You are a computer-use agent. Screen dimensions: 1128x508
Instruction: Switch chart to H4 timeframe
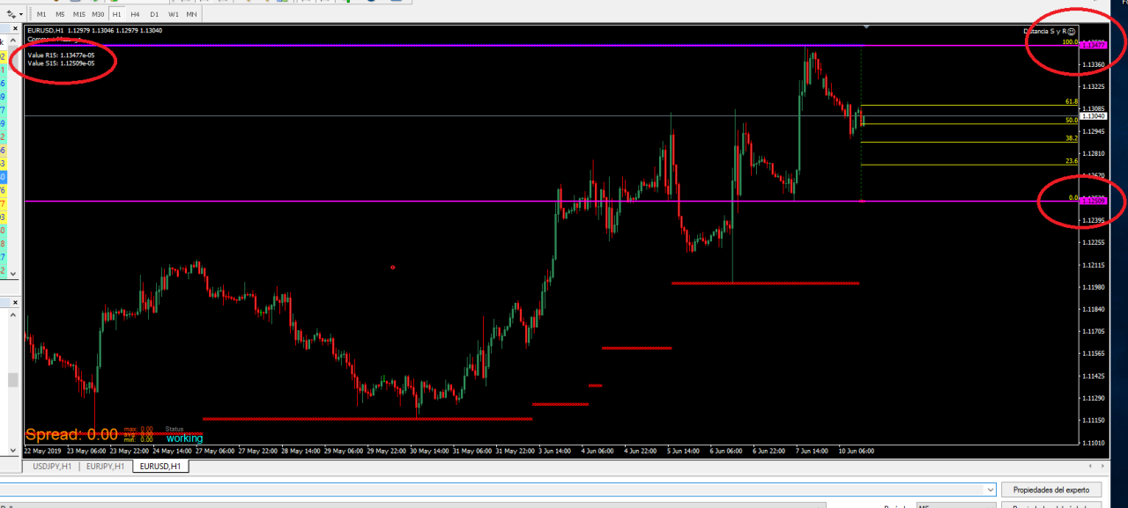pyautogui.click(x=135, y=15)
